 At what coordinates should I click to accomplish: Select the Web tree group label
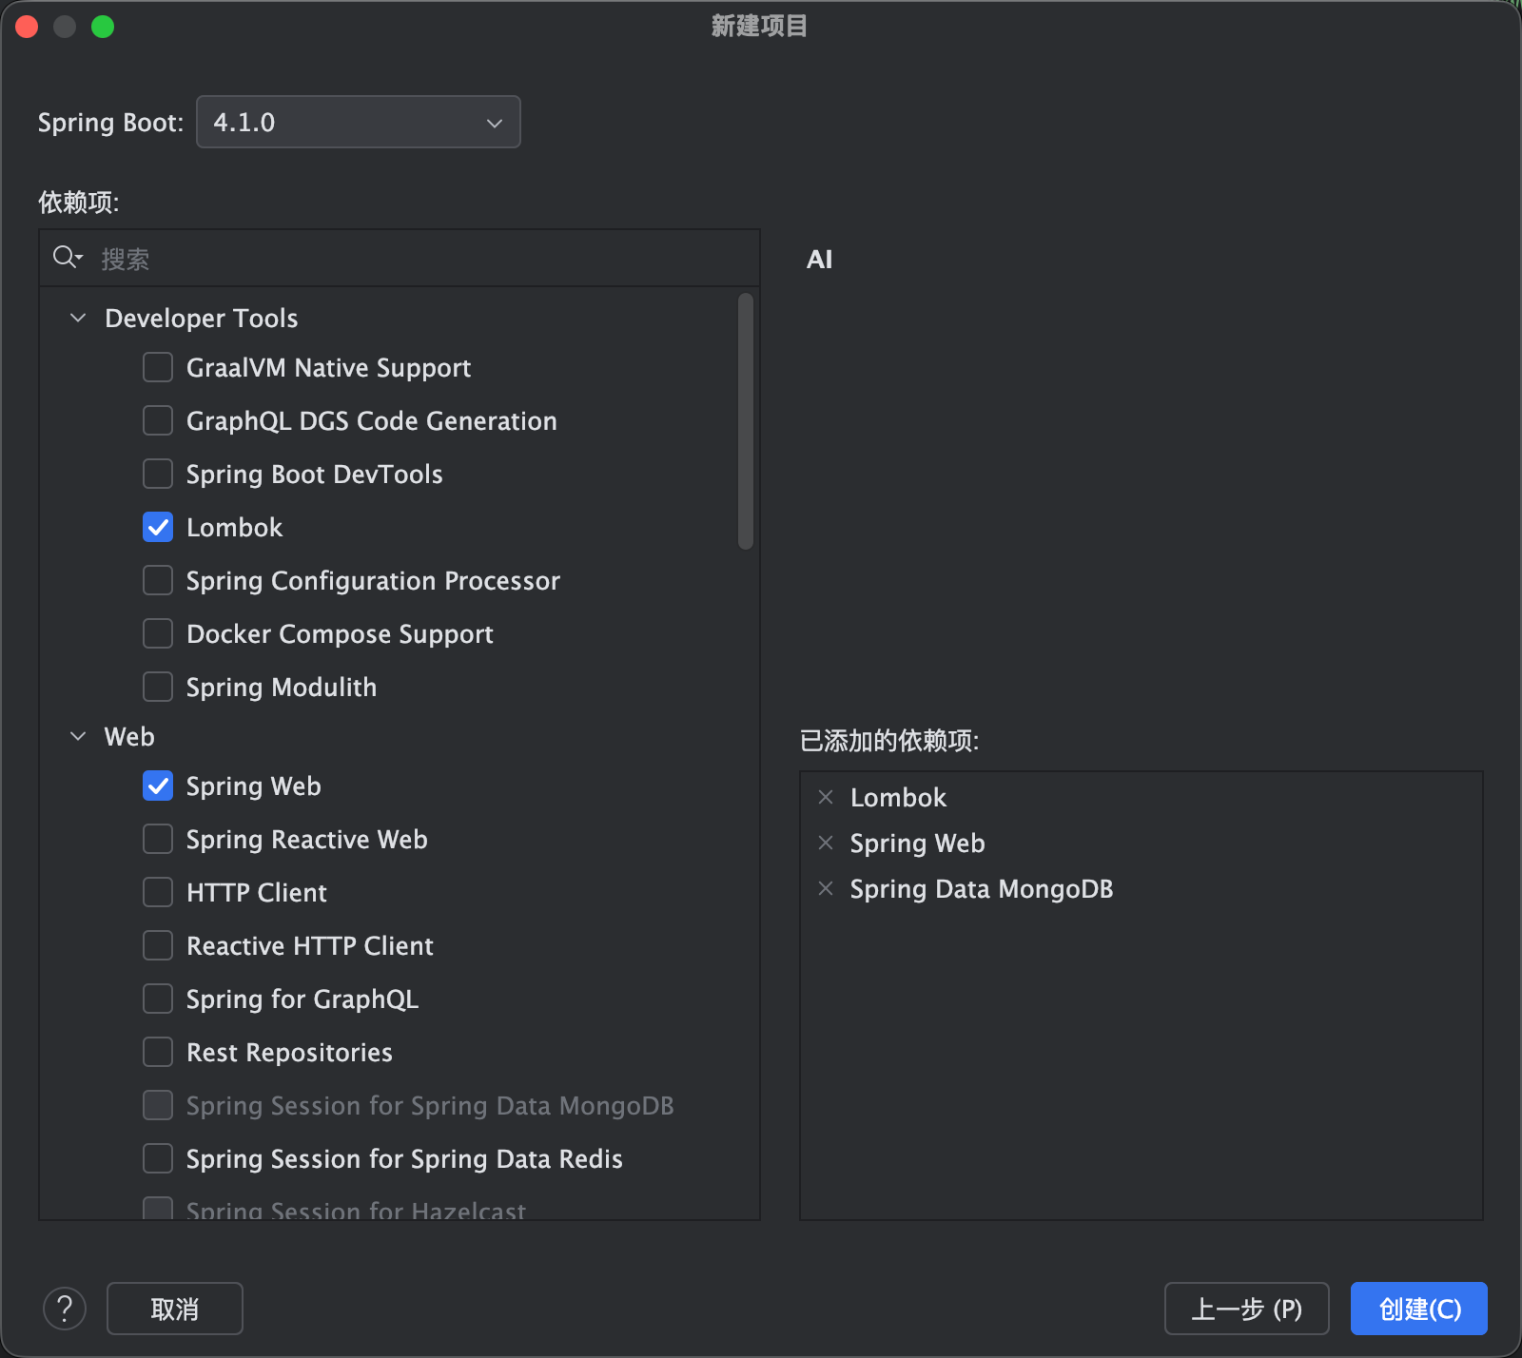(x=129, y=736)
